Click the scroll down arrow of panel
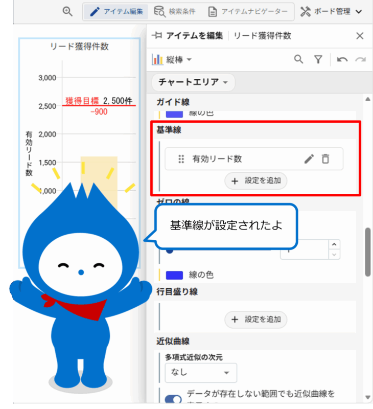Screen dimensions: 373x409 [368, 398]
